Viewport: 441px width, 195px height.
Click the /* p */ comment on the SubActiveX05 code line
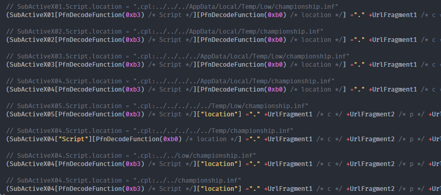[x=411, y=114]
